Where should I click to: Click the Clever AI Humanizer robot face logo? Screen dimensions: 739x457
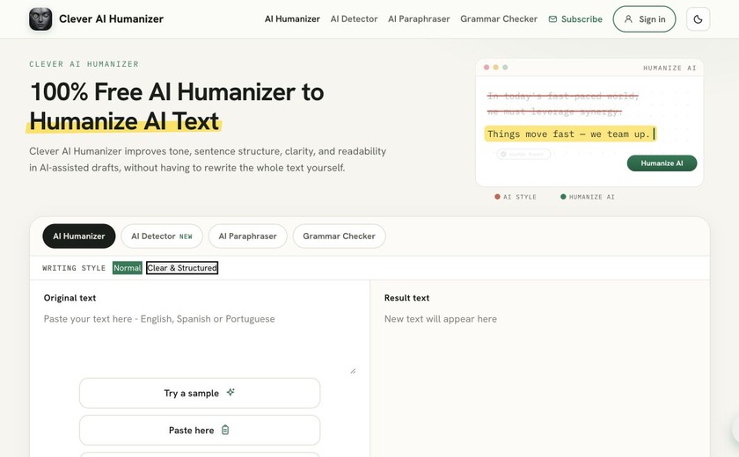(x=40, y=19)
